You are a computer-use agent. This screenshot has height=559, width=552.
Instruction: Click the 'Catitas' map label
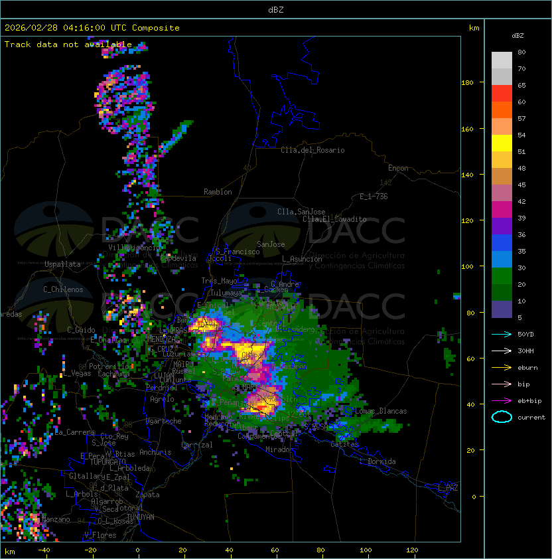(344, 445)
